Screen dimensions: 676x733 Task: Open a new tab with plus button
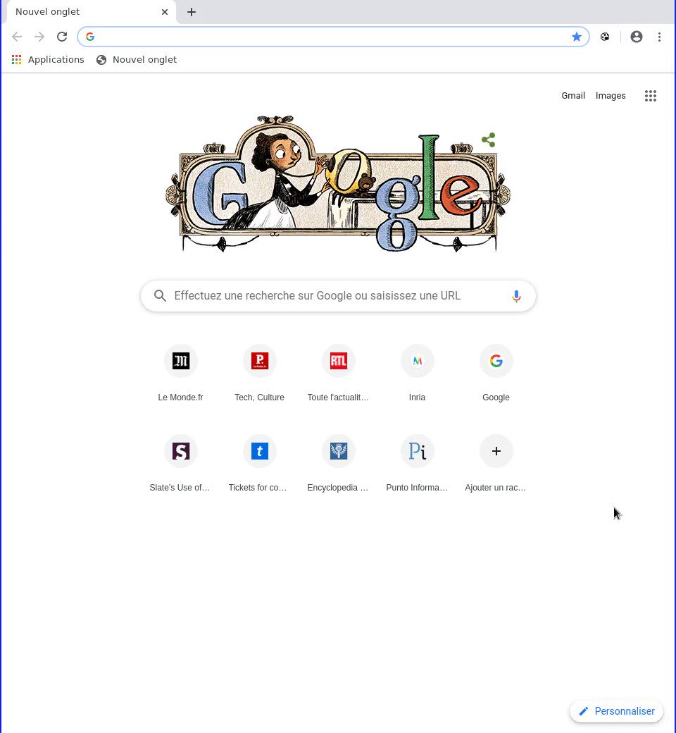(x=192, y=12)
